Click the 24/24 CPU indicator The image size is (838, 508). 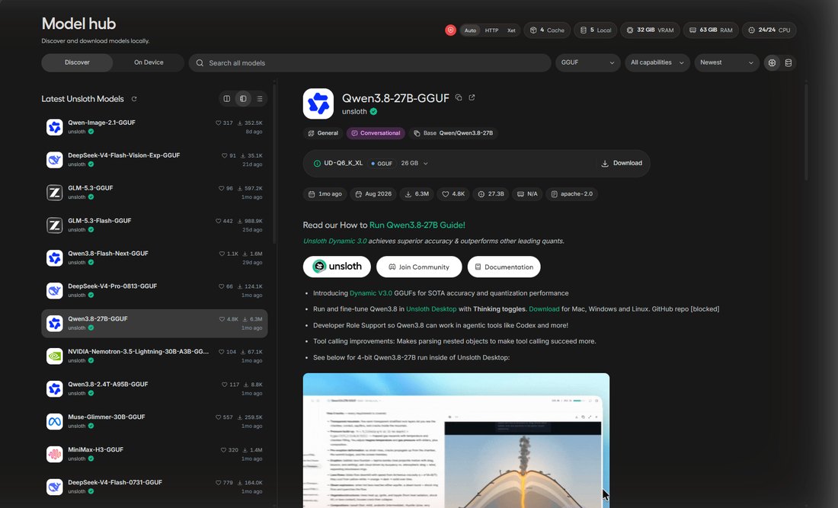coord(769,30)
